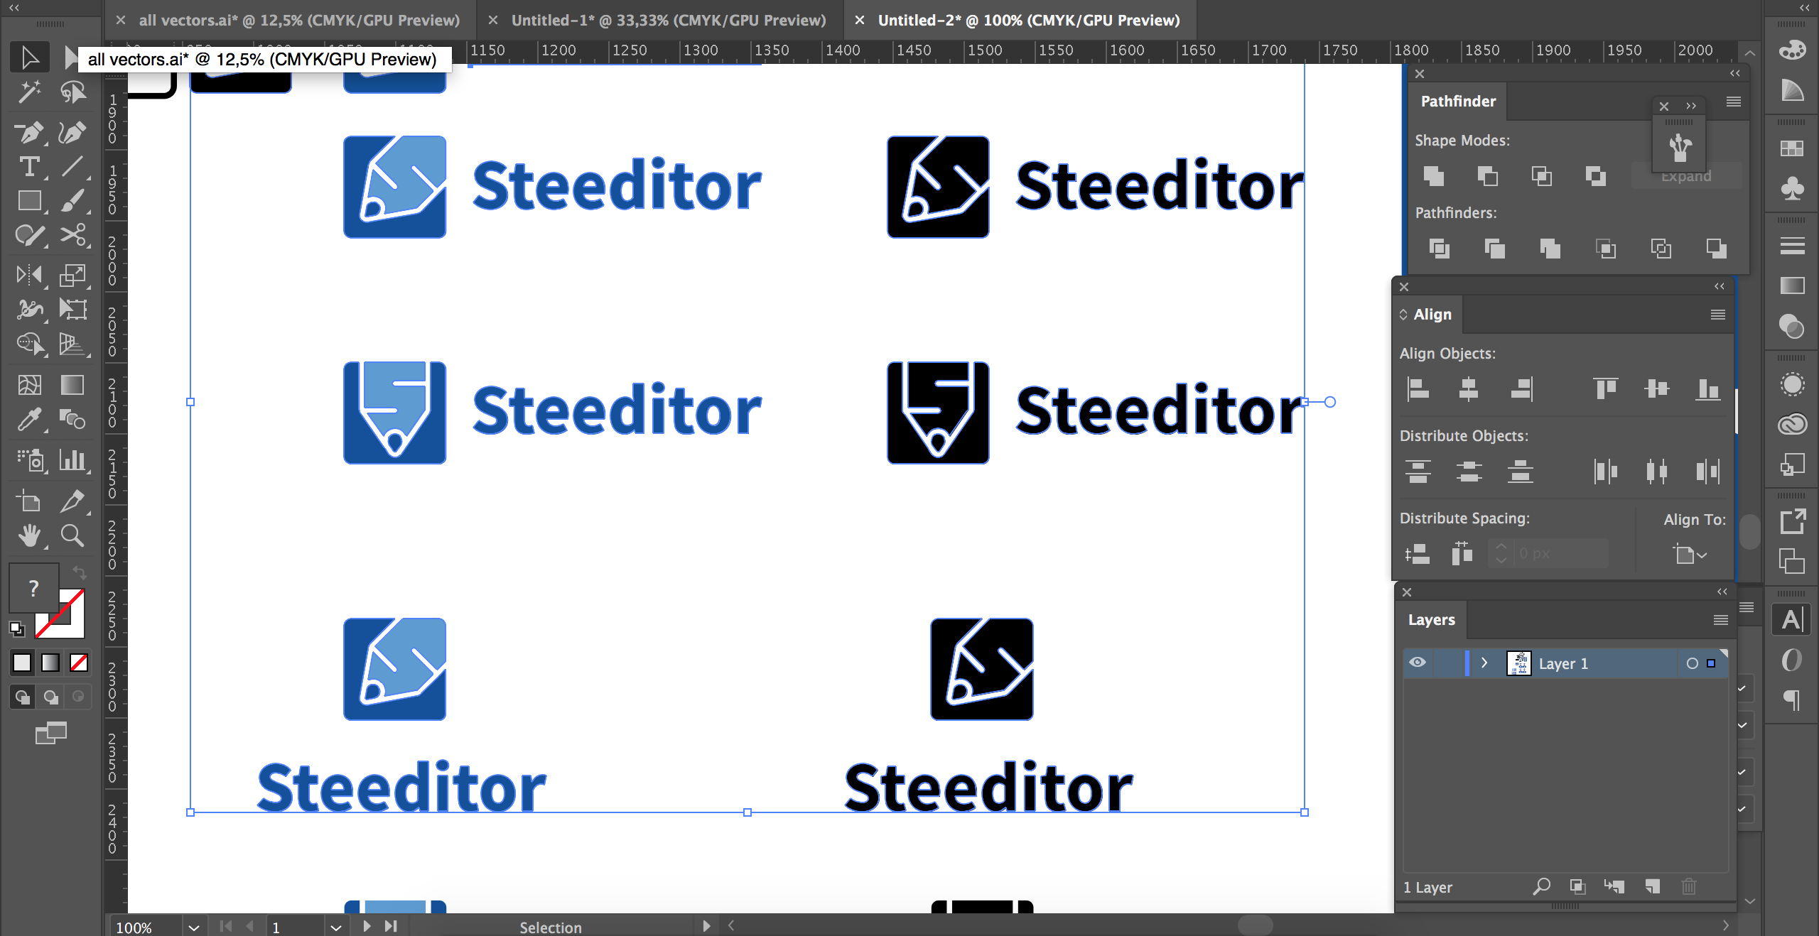The height and width of the screenshot is (936, 1819).
Task: Choose the Scissors tool
Action: coord(72,235)
